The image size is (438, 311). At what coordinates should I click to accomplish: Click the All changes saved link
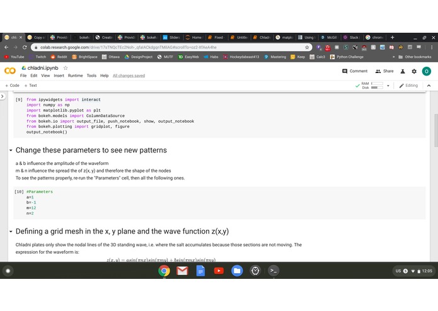click(x=129, y=76)
